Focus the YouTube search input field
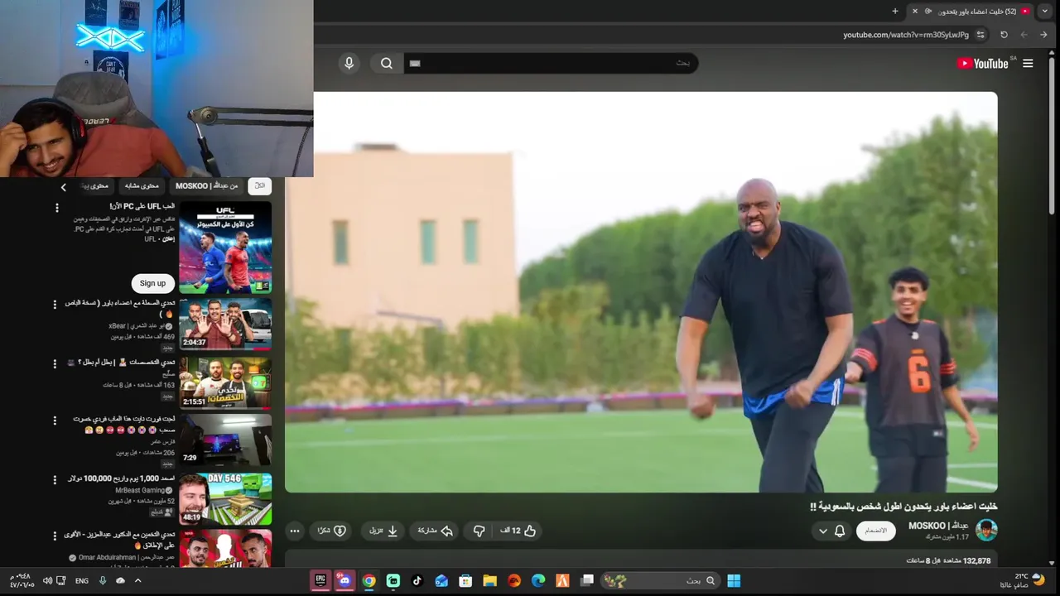The width and height of the screenshot is (1060, 596). point(551,64)
